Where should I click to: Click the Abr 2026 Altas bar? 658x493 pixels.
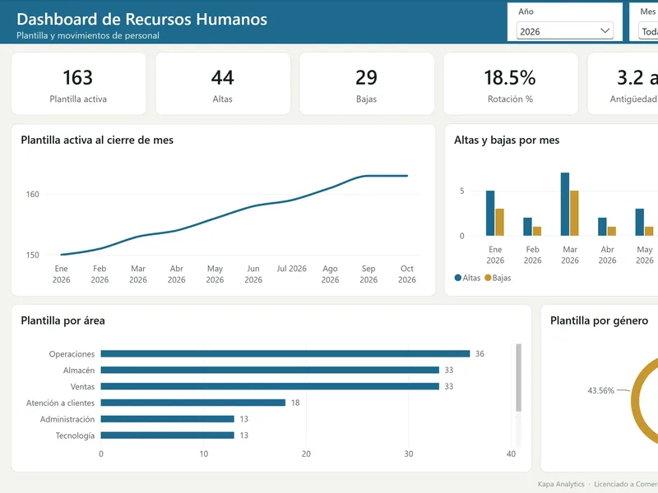coord(602,227)
